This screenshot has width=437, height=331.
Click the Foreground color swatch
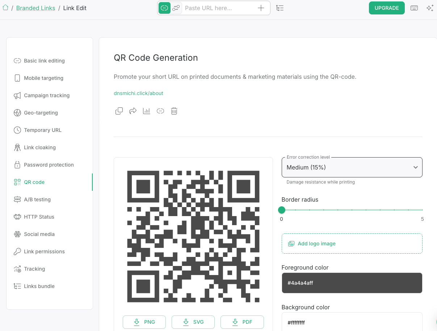[x=352, y=283]
